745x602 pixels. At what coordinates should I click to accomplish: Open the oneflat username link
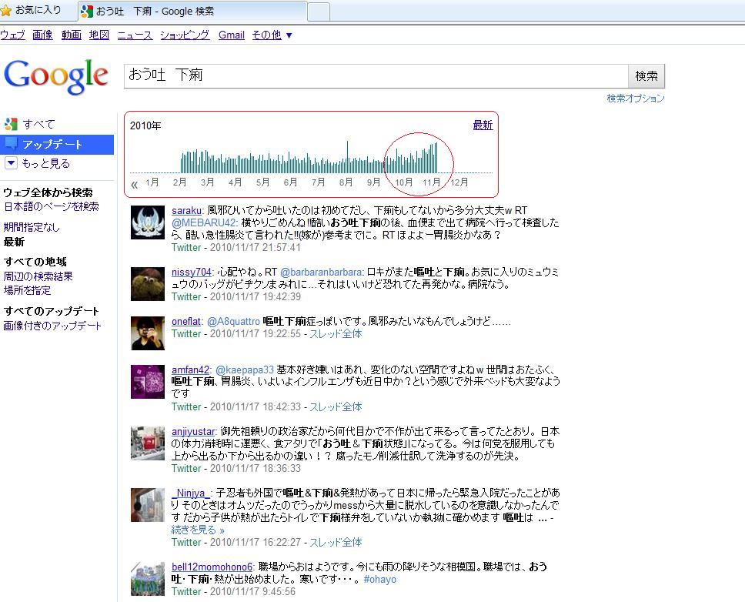coord(186,322)
